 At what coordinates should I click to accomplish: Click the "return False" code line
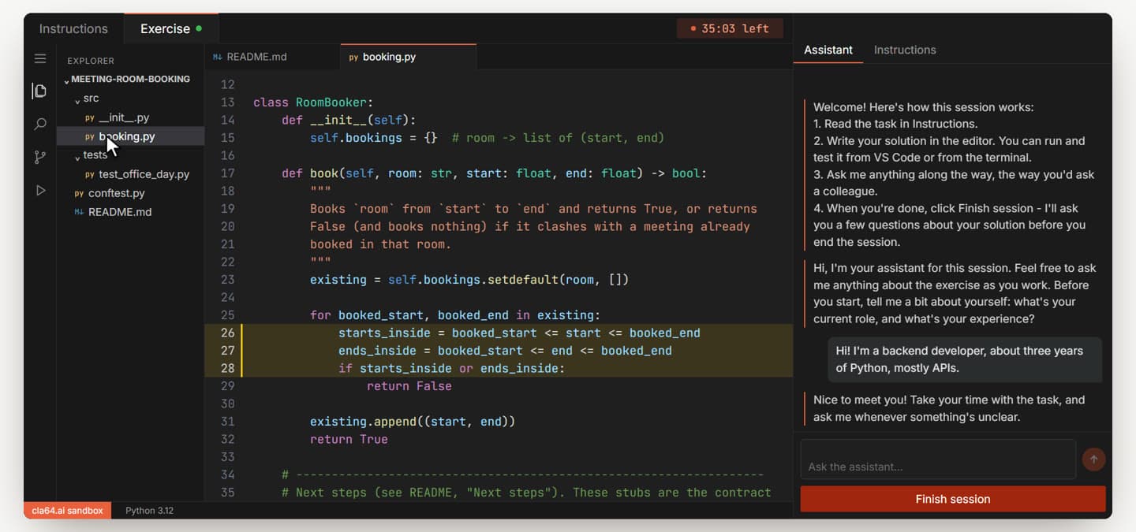(409, 386)
